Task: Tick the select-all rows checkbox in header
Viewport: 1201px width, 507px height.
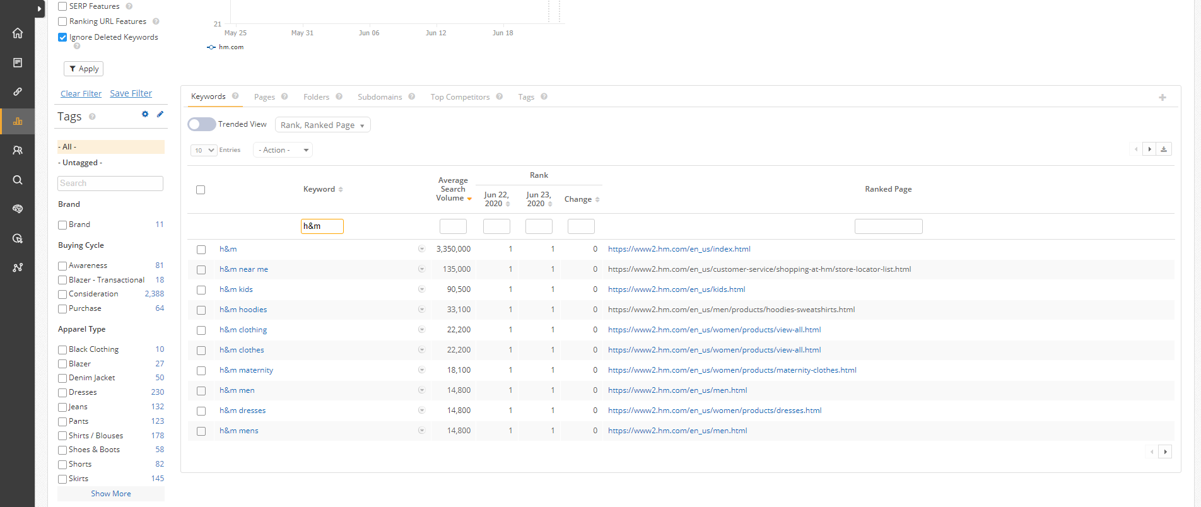Action: tap(201, 190)
